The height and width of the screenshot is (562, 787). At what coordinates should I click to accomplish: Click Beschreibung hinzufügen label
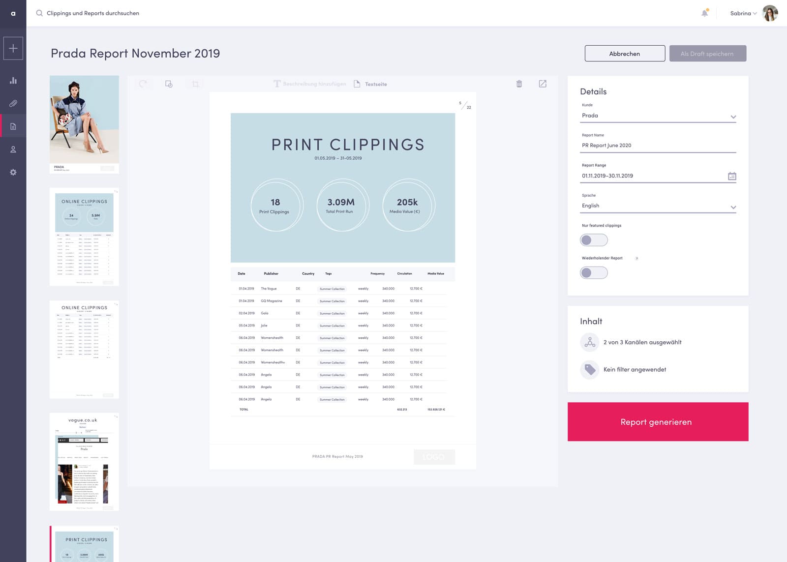[314, 84]
